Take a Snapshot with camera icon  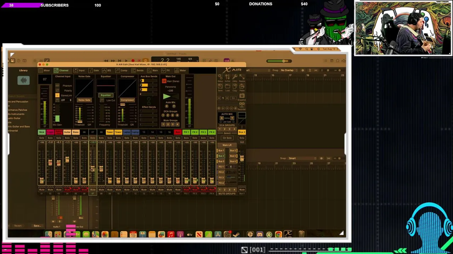coord(242,97)
